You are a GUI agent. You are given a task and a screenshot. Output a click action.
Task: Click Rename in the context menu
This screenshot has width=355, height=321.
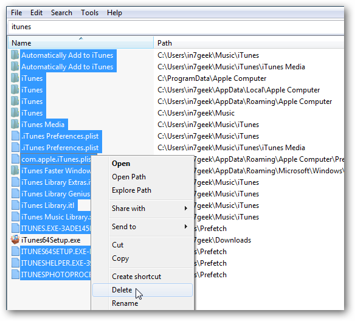pyautogui.click(x=125, y=303)
